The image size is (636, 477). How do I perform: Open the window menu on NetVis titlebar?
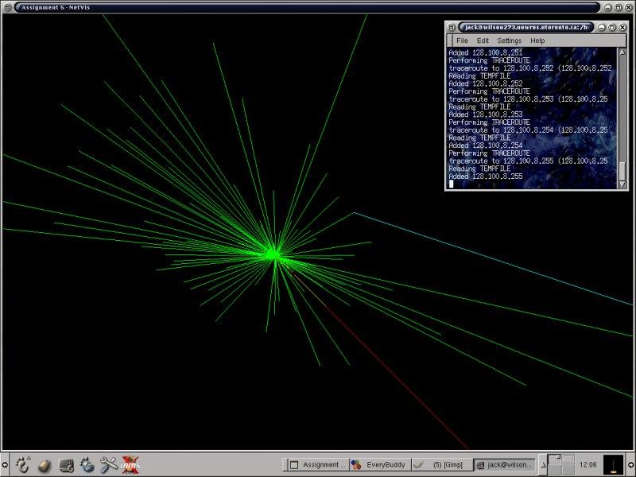click(x=7, y=7)
